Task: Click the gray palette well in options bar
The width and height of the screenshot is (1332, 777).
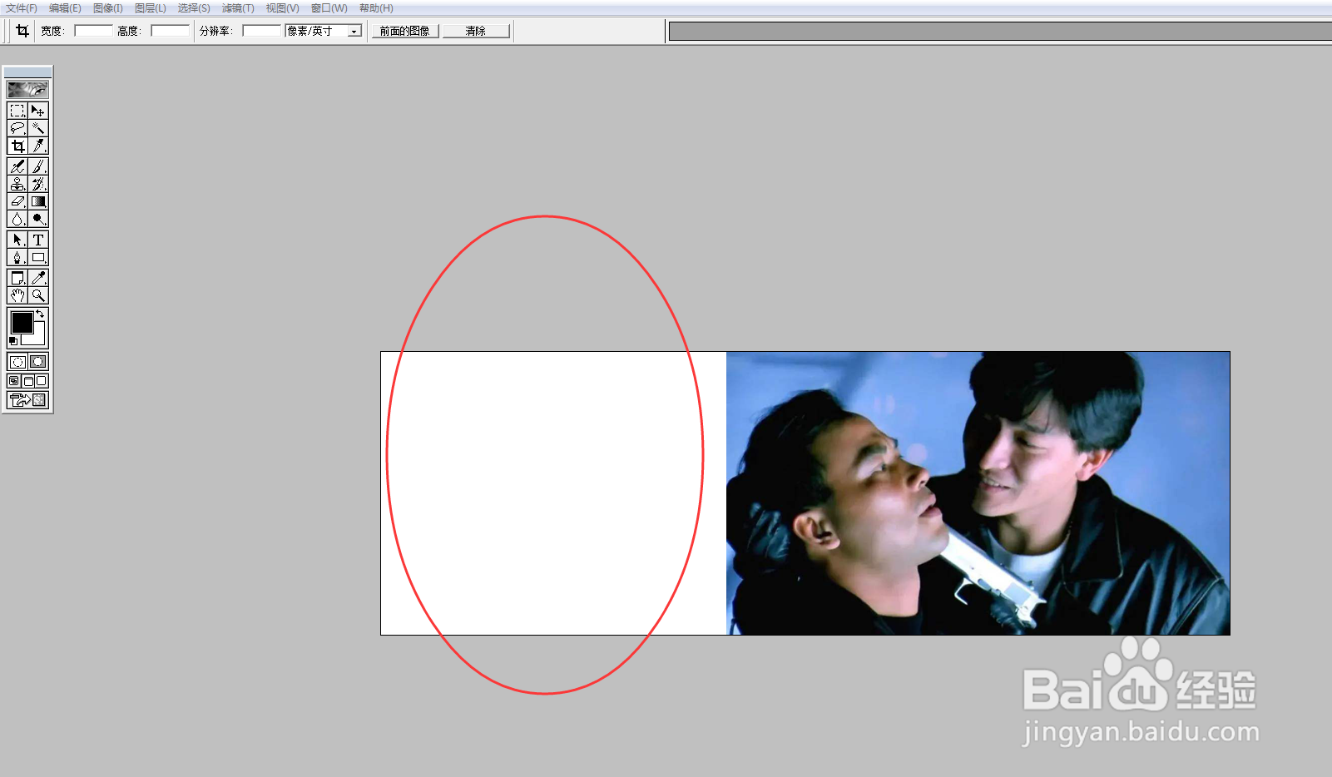Action: (1000, 32)
